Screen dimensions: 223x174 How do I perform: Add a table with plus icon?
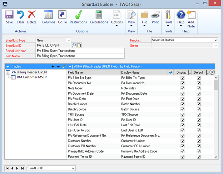(53, 67)
